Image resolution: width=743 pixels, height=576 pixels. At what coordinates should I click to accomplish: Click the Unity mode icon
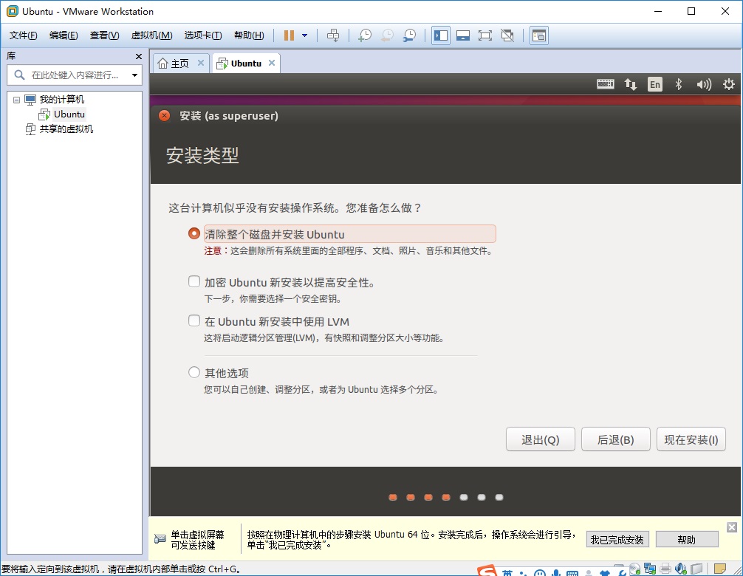click(507, 35)
